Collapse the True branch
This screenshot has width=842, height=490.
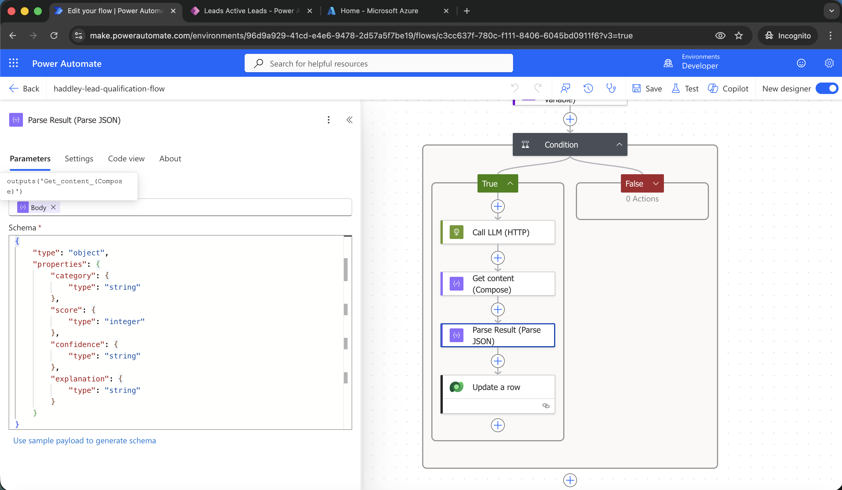tap(510, 184)
